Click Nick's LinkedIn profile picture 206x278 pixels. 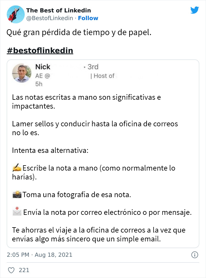(22, 74)
